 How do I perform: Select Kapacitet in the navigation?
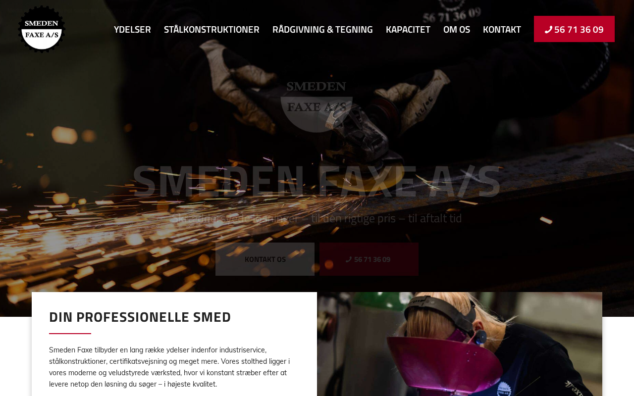pos(408,29)
